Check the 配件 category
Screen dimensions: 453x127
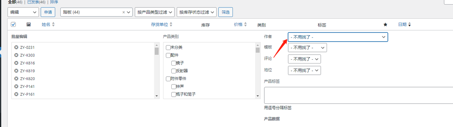tap(168, 55)
